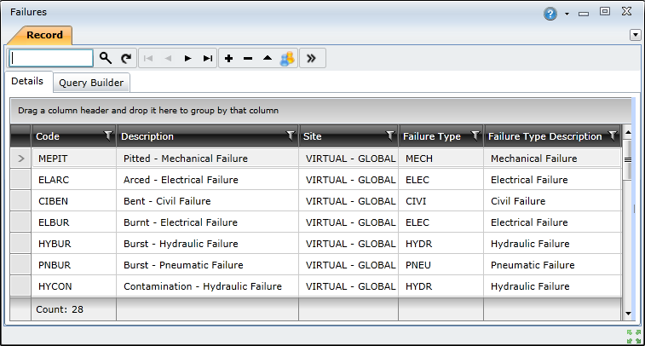Open dropdown arrow beside help icon

pos(567,14)
